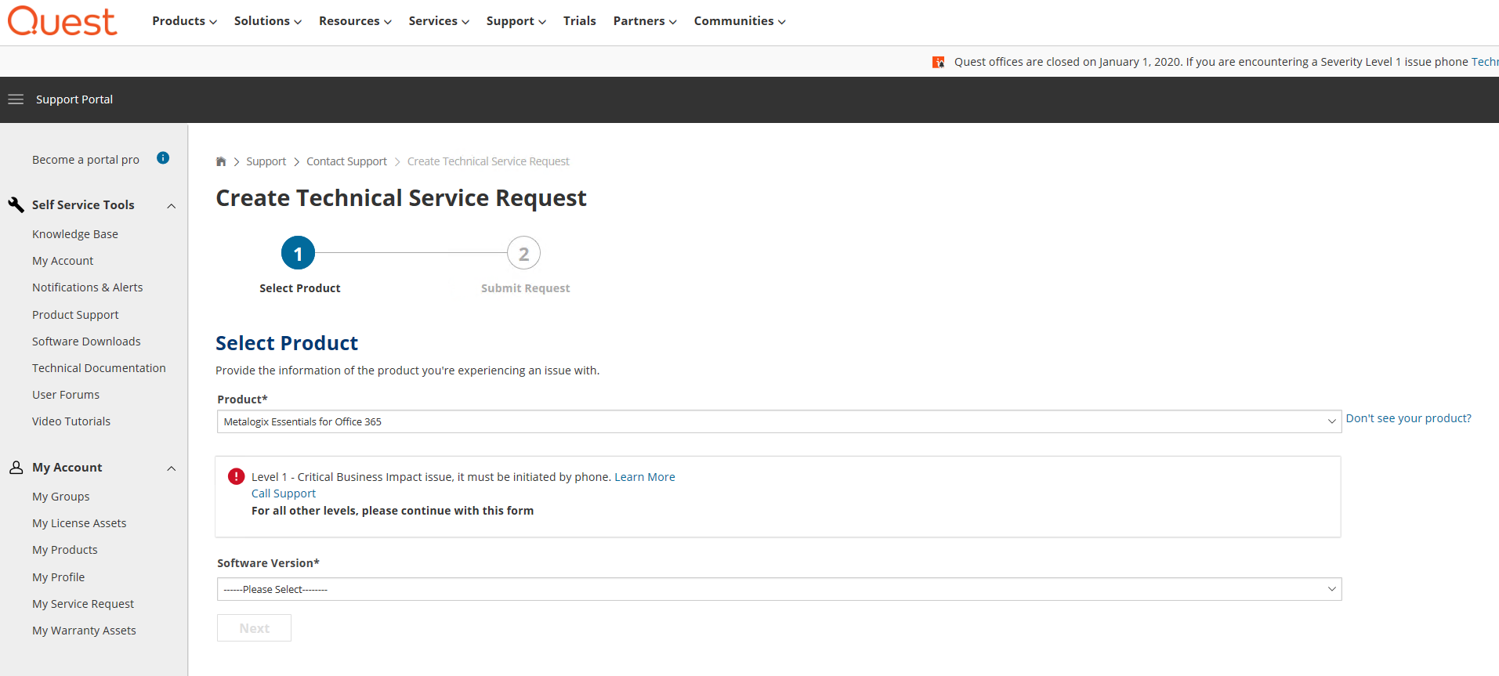
Task: Open the hamburger menu beside Support Portal
Action: (x=16, y=99)
